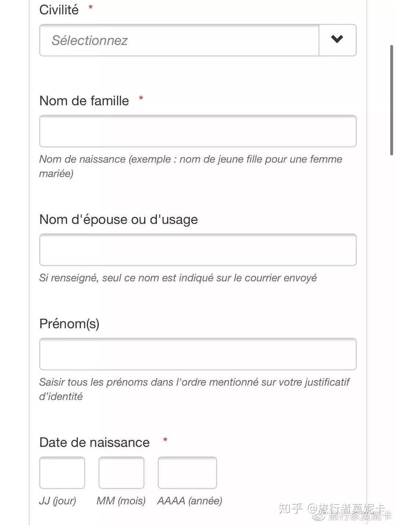Click the 'Si renseigné' helper text
The image size is (396, 525).
pos(178,278)
